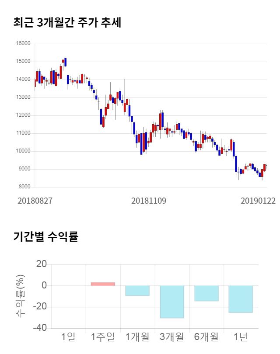Click the 1년 period axis label
Screen dimensions: 280x354
pos(241,337)
